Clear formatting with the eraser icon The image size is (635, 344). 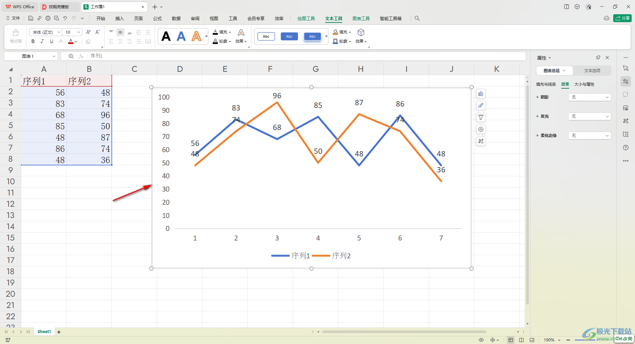pyautogui.click(x=88, y=41)
